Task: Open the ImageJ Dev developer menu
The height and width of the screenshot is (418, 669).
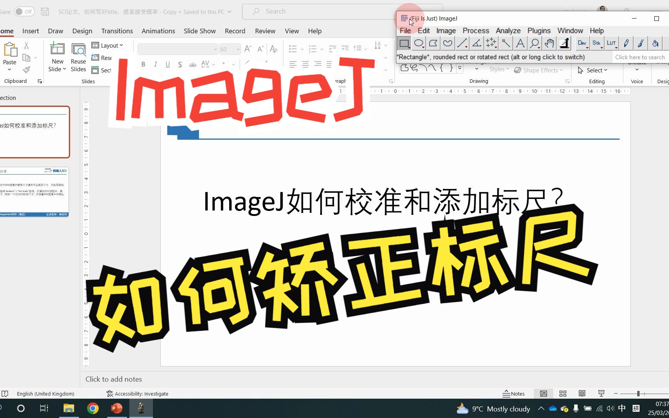Action: (582, 43)
